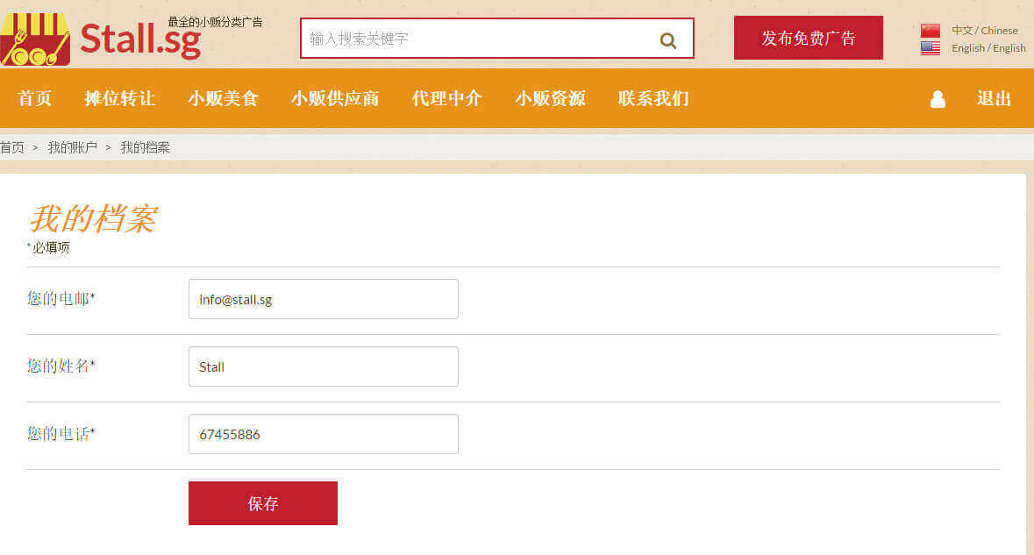The image size is (1034, 555).
Task: Click the 发布免费广告 button
Action: click(x=808, y=38)
